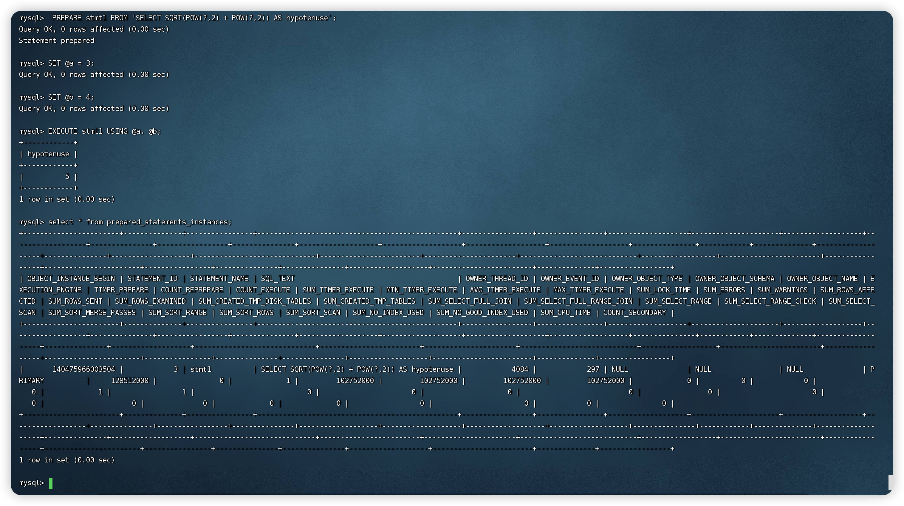Click the SUM_SELECT_RANGE_CHECK column header
Screen dimensions: 904x506
click(770, 301)
